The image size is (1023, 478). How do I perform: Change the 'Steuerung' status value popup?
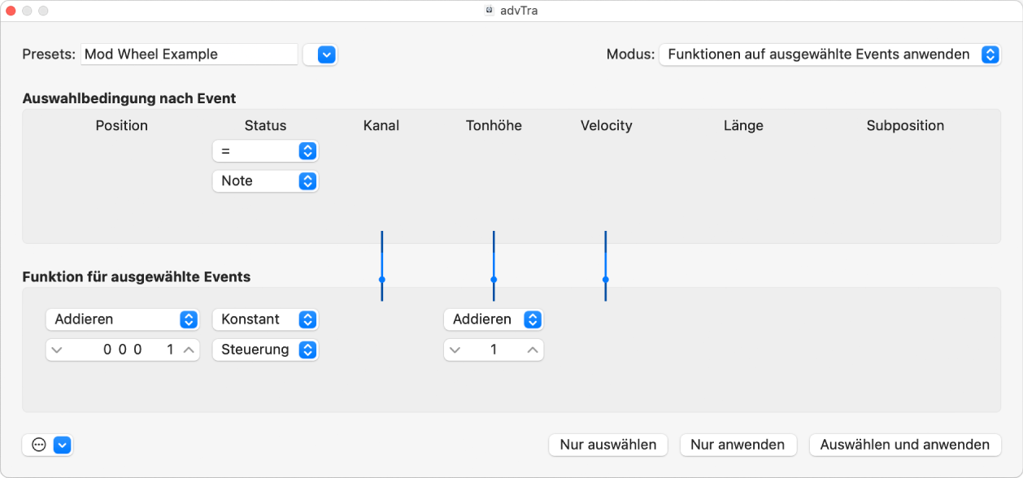(265, 350)
